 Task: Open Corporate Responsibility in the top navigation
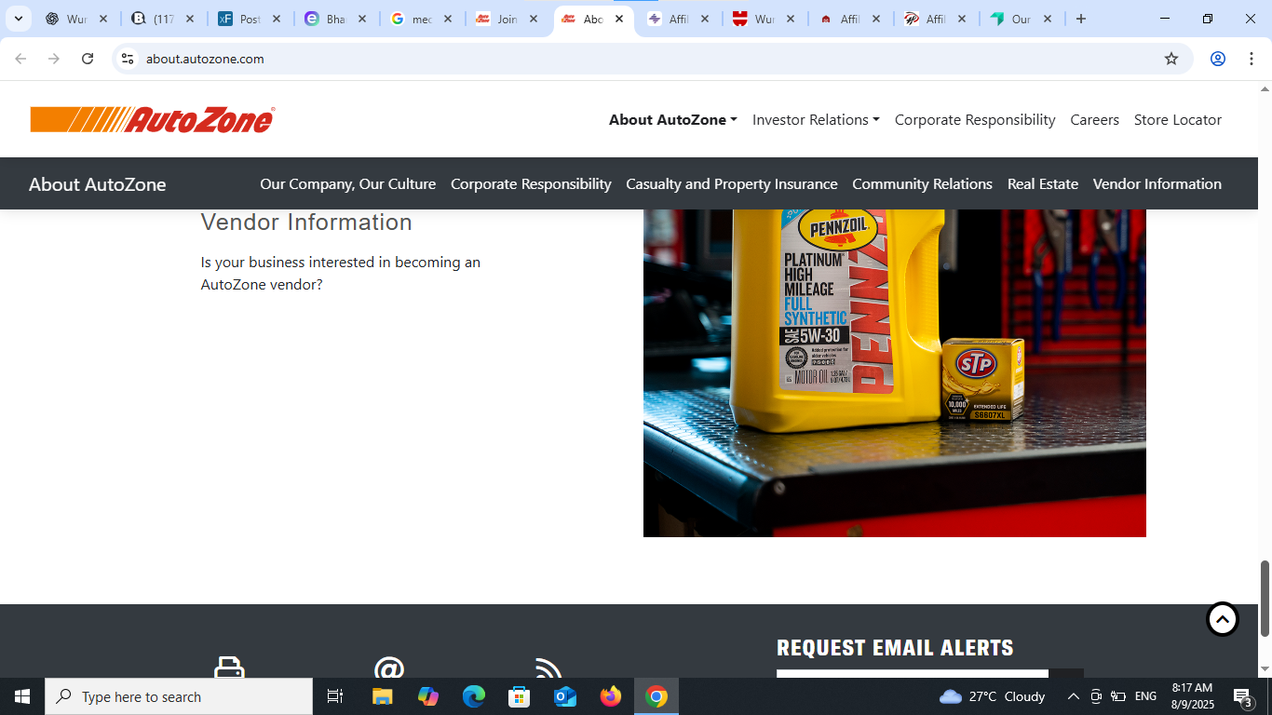975,120
